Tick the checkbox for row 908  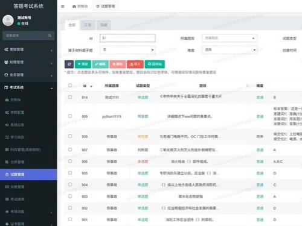click(70, 136)
